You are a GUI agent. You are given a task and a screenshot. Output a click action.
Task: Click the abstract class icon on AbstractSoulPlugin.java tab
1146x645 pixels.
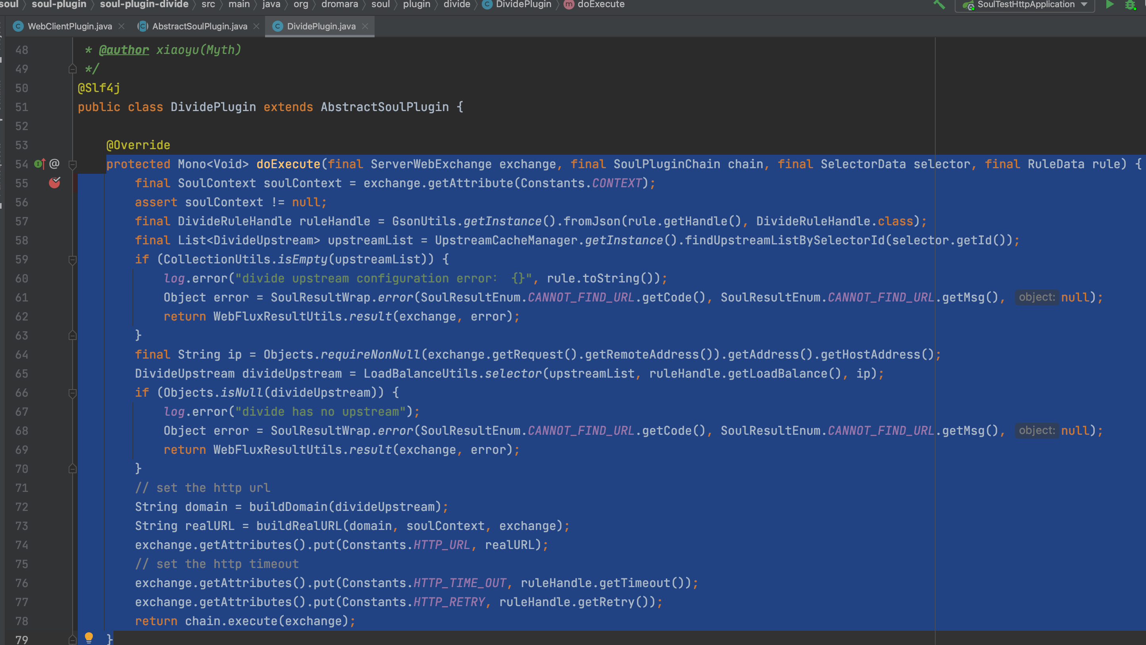(x=142, y=26)
